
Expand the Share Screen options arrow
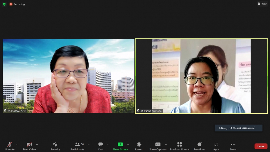[x=128, y=144]
